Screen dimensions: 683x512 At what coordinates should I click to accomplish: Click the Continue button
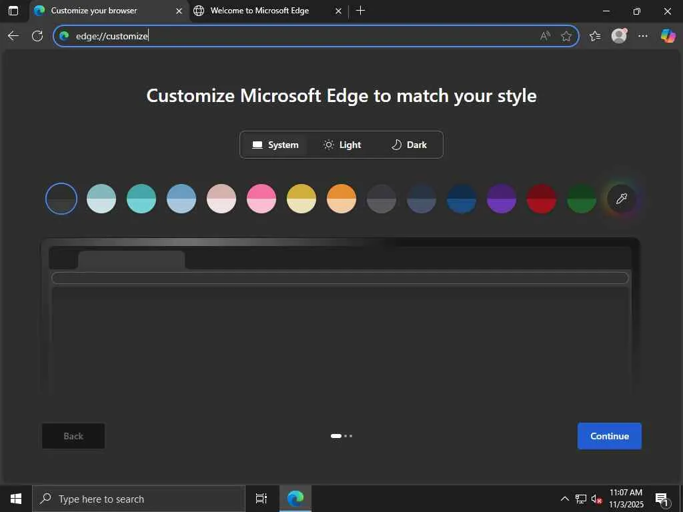[x=610, y=436]
